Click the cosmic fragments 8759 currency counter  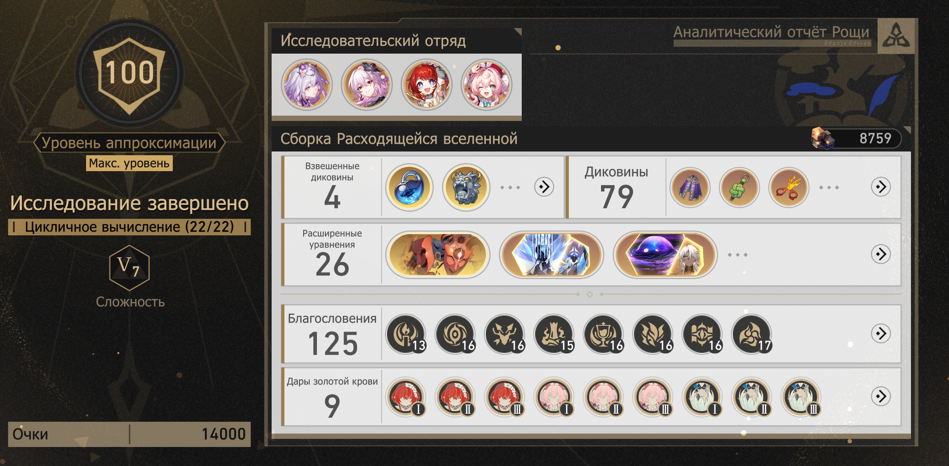[856, 138]
